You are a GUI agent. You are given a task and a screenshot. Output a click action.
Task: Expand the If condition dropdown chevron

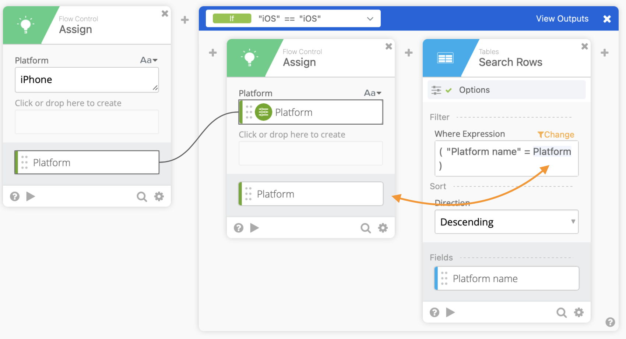[370, 19]
